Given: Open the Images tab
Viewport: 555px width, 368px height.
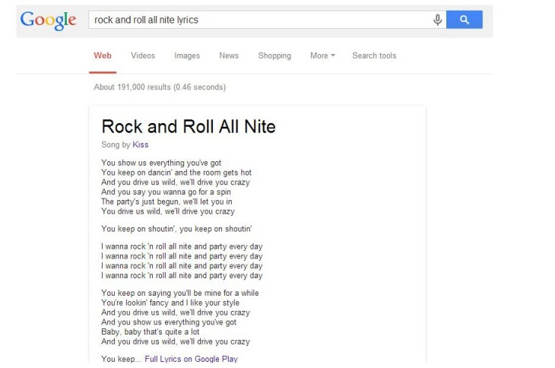Looking at the screenshot, I should pos(187,56).
